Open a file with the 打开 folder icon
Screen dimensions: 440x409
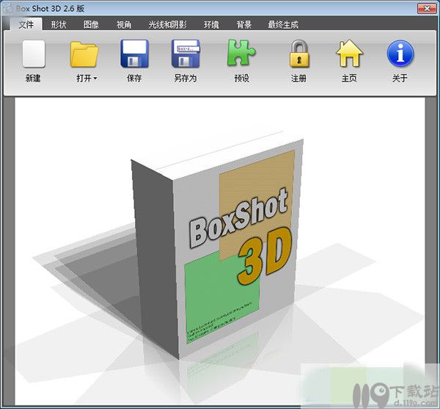[84, 54]
